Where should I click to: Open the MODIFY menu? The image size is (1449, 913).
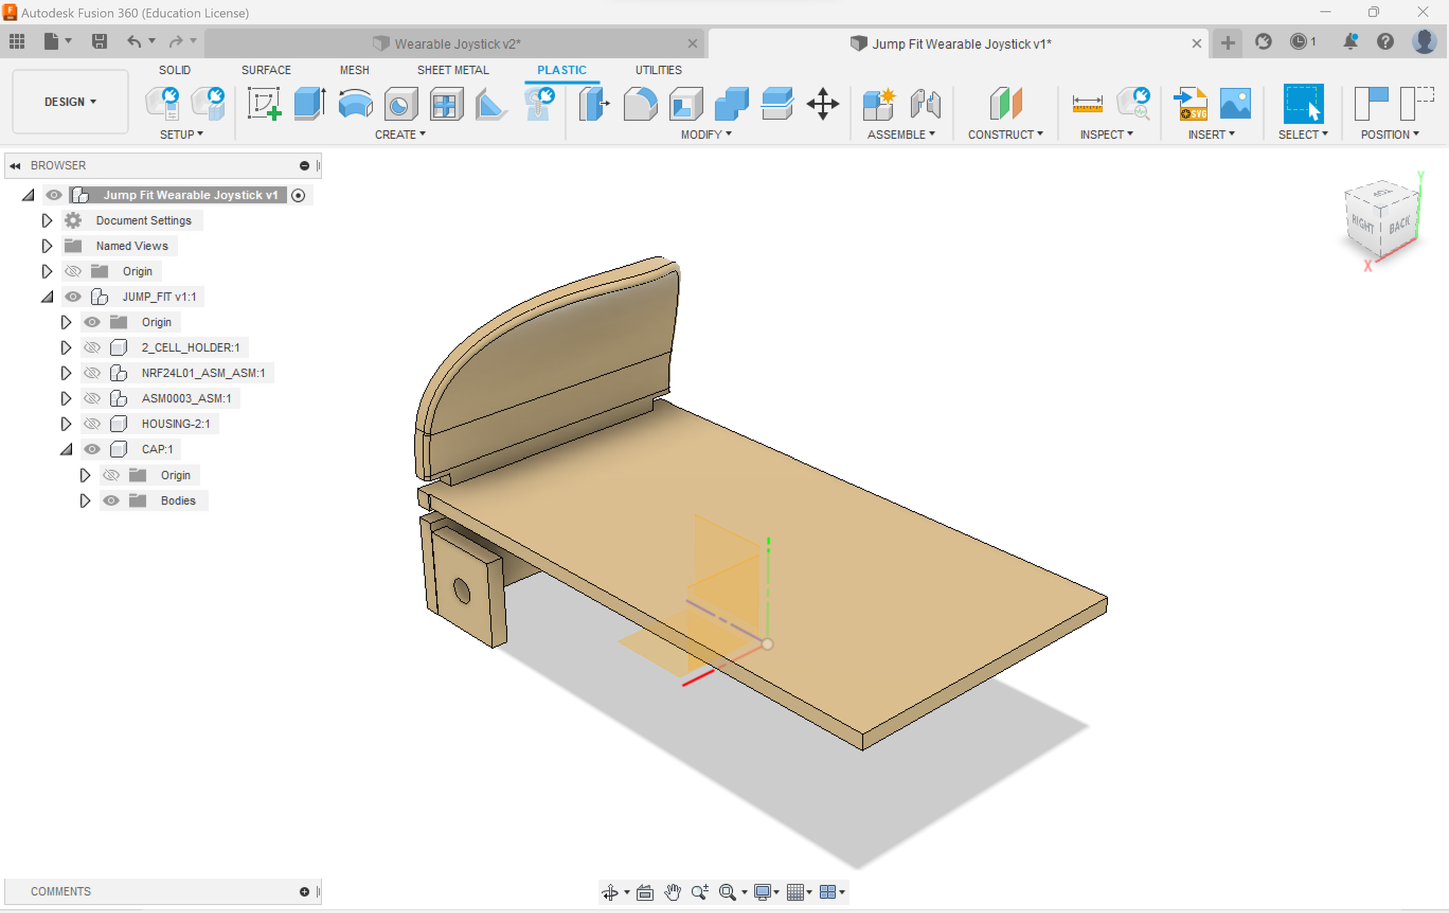point(706,134)
